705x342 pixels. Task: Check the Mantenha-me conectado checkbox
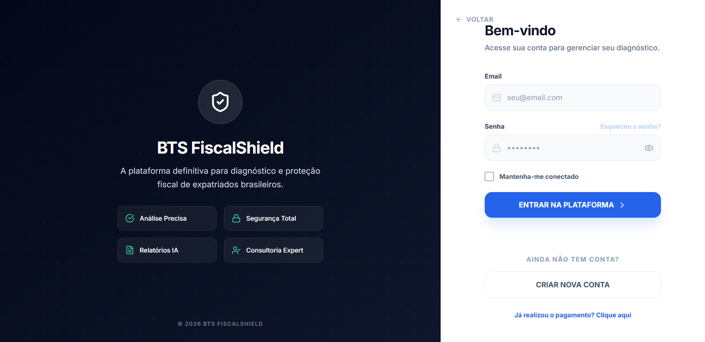[489, 177]
